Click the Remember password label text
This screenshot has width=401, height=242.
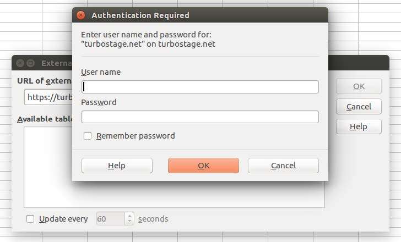[x=136, y=136]
